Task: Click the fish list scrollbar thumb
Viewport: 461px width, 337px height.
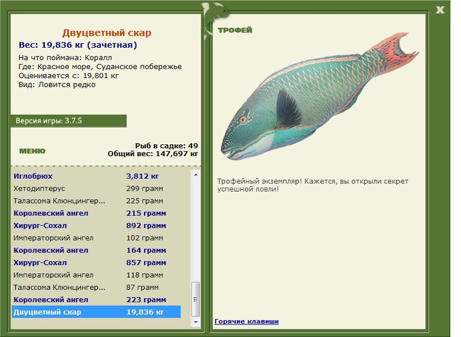Action: coord(196,299)
